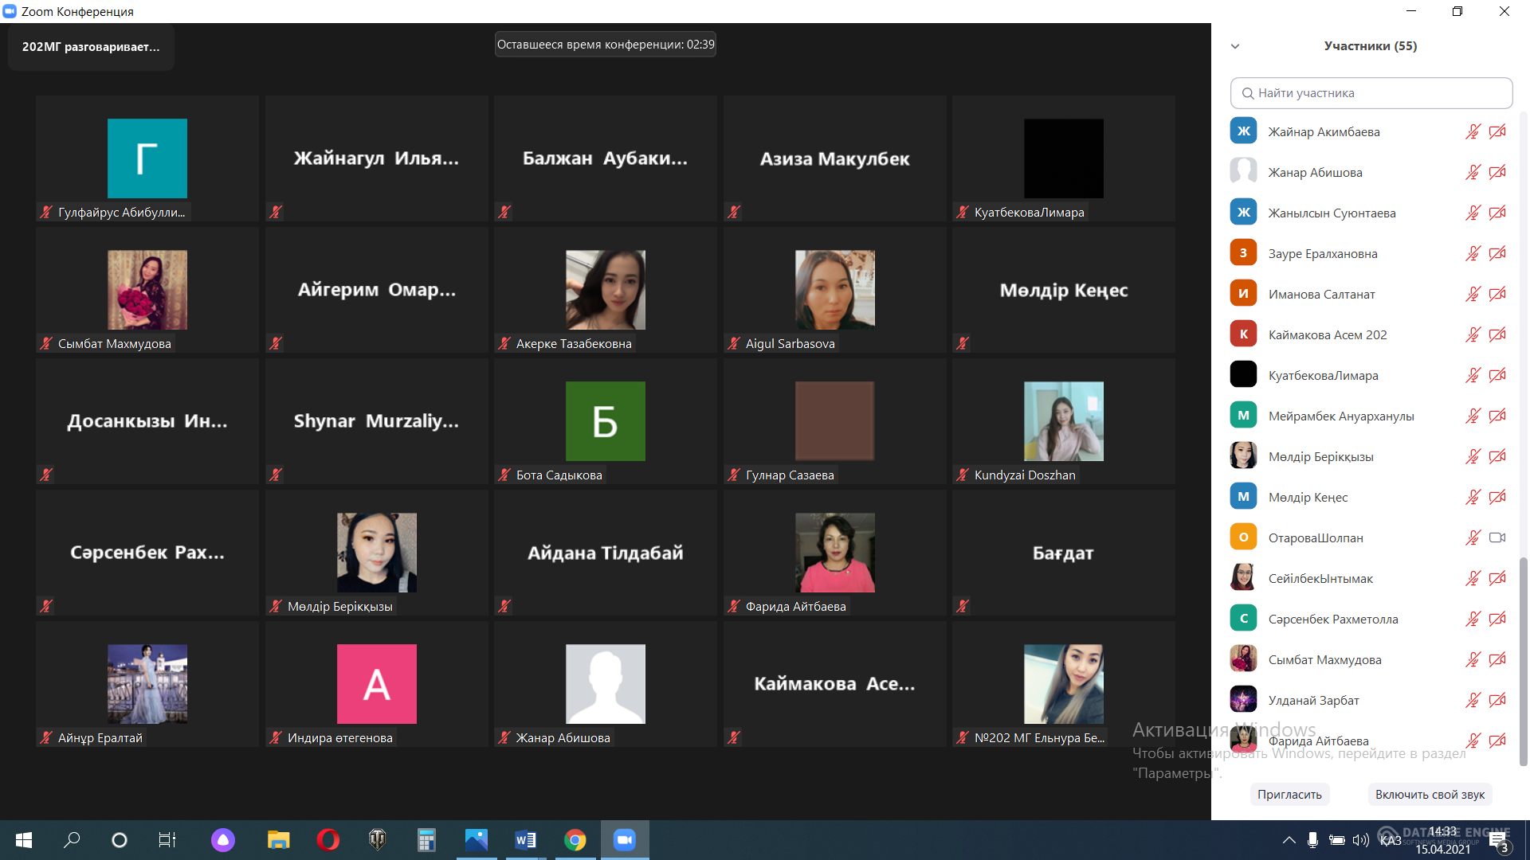The height and width of the screenshot is (860, 1530).
Task: Open the Windows notification center icon
Action: click(x=1497, y=839)
